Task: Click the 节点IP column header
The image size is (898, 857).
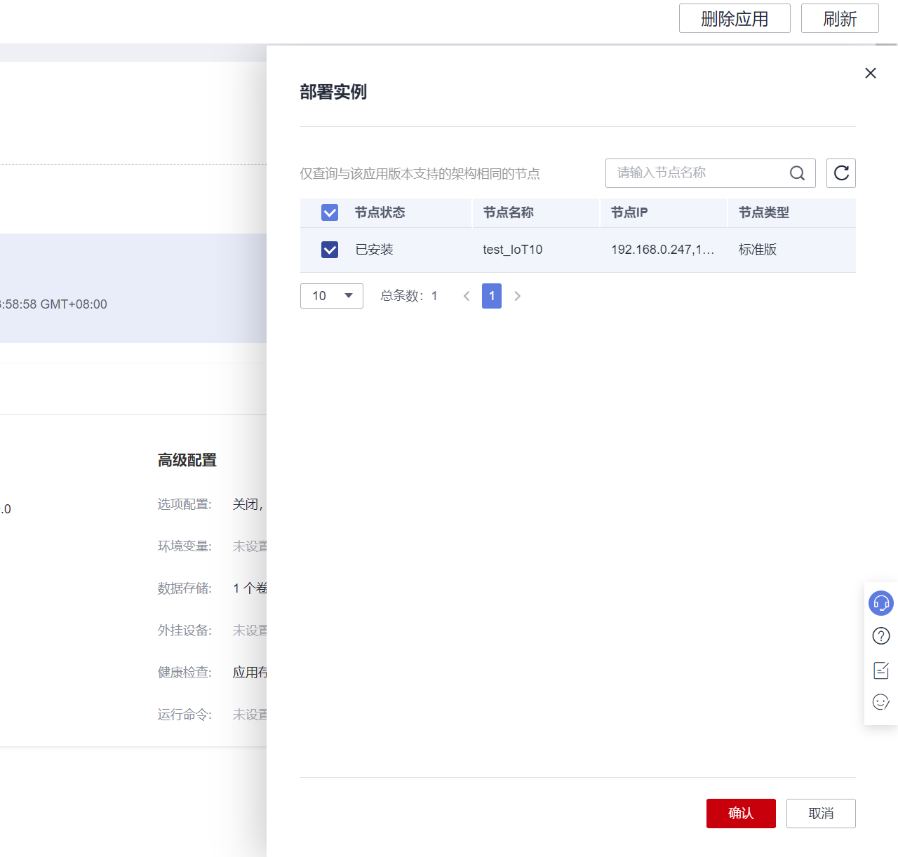Action: click(629, 212)
